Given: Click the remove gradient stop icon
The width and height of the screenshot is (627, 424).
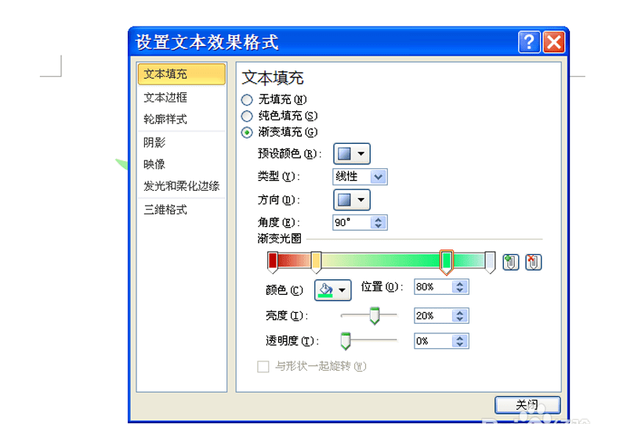Looking at the screenshot, I should (x=534, y=262).
